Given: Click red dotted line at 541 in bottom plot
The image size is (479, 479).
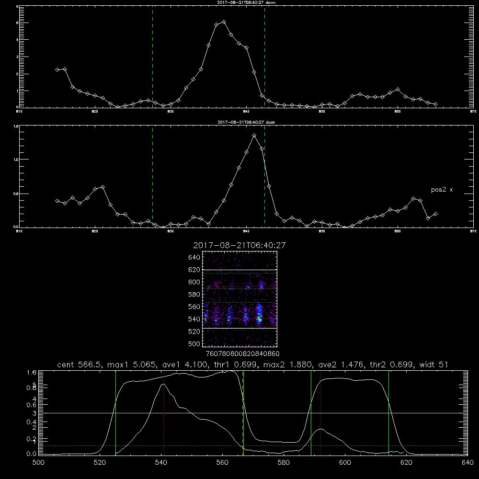Looking at the screenshot, I should point(164,413).
